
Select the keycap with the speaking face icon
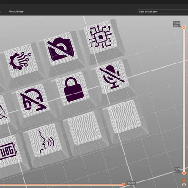coord(45,141)
